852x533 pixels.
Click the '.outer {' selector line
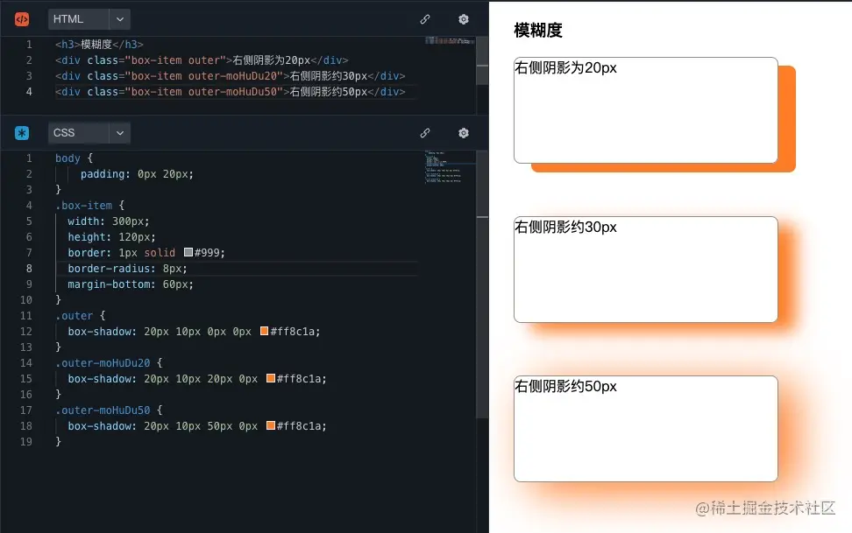pos(81,316)
